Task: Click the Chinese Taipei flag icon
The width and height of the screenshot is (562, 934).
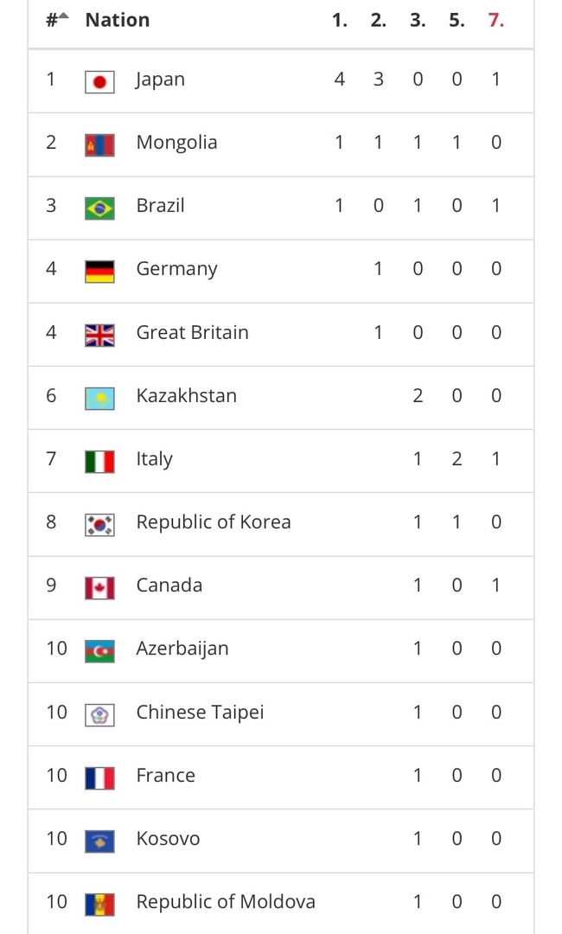Action: click(x=99, y=715)
